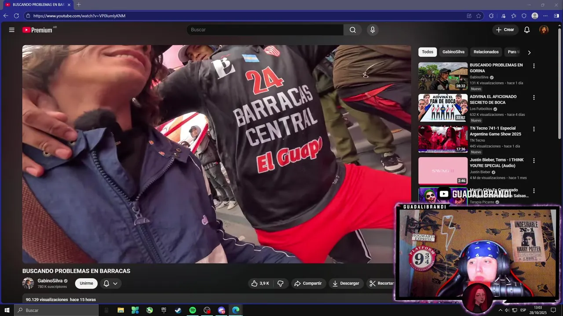Open File Explorer from taskbar
563x316 pixels.
tap(121, 310)
